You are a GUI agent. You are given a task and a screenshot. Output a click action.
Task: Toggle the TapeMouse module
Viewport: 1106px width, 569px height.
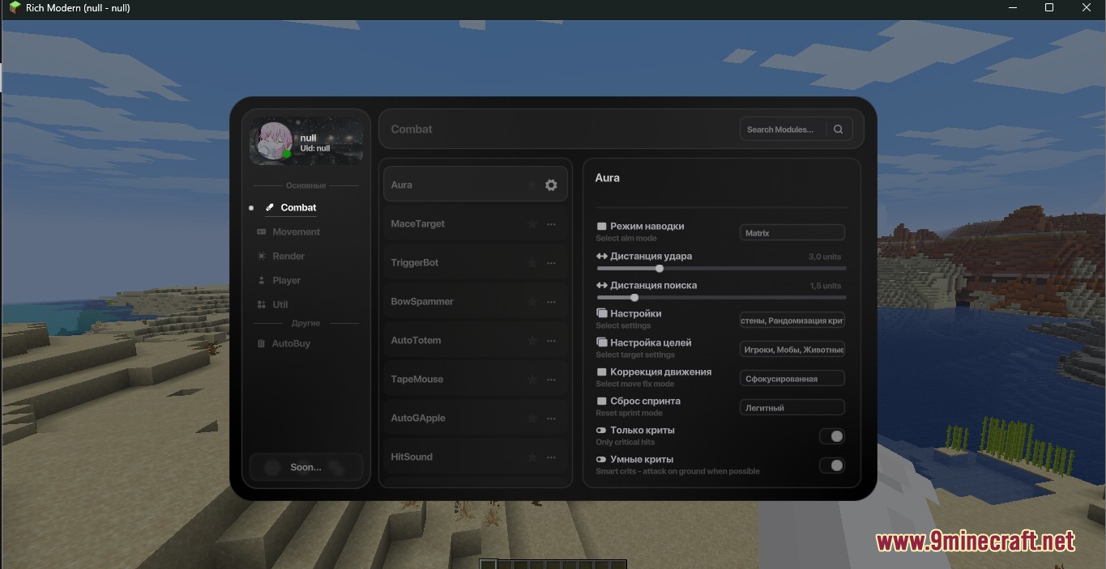(x=417, y=380)
